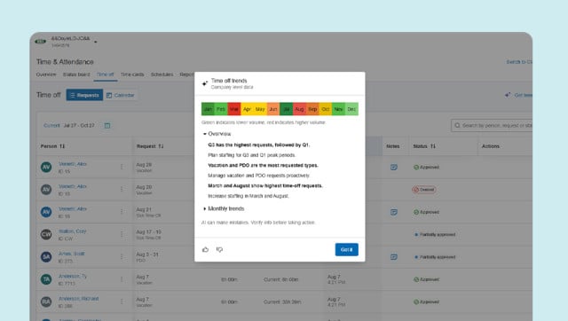Click 'Vacation and PDO are the most requested' text

[x=263, y=166]
